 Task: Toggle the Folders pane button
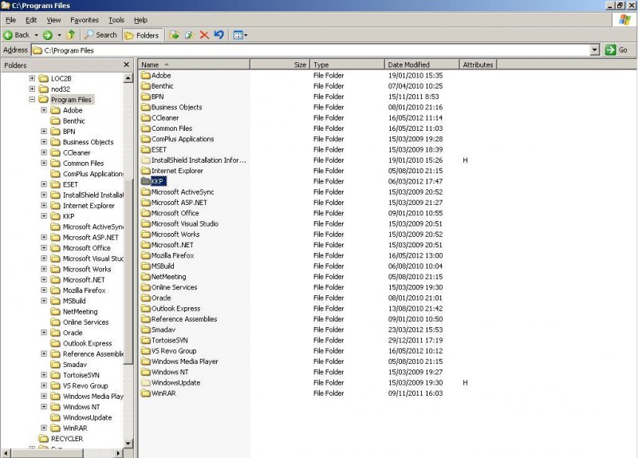142,35
